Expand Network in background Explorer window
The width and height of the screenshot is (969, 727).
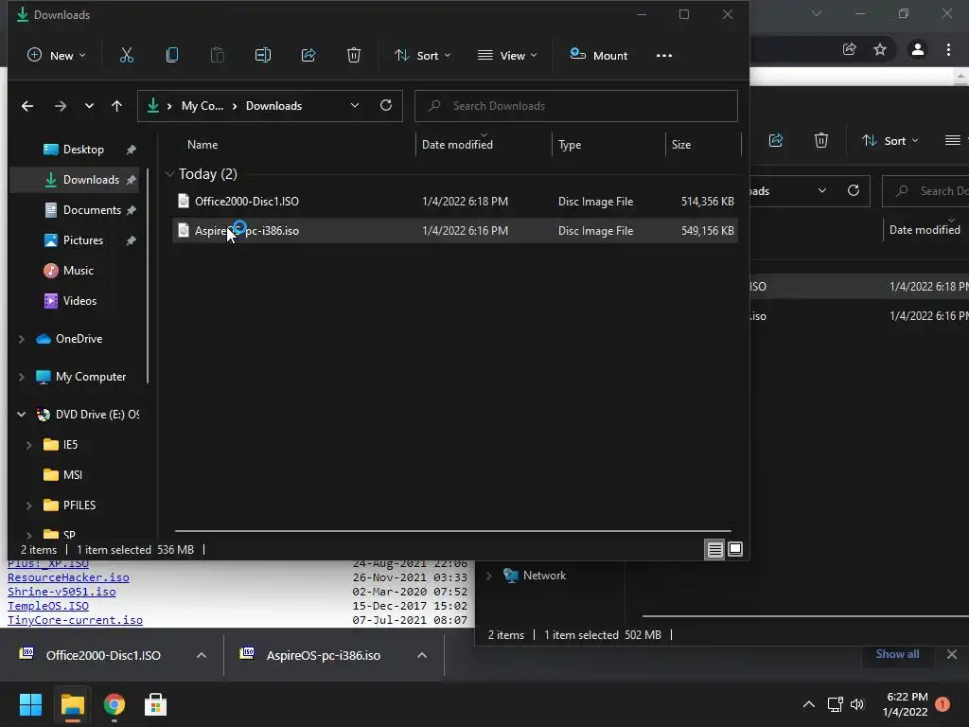click(x=489, y=576)
